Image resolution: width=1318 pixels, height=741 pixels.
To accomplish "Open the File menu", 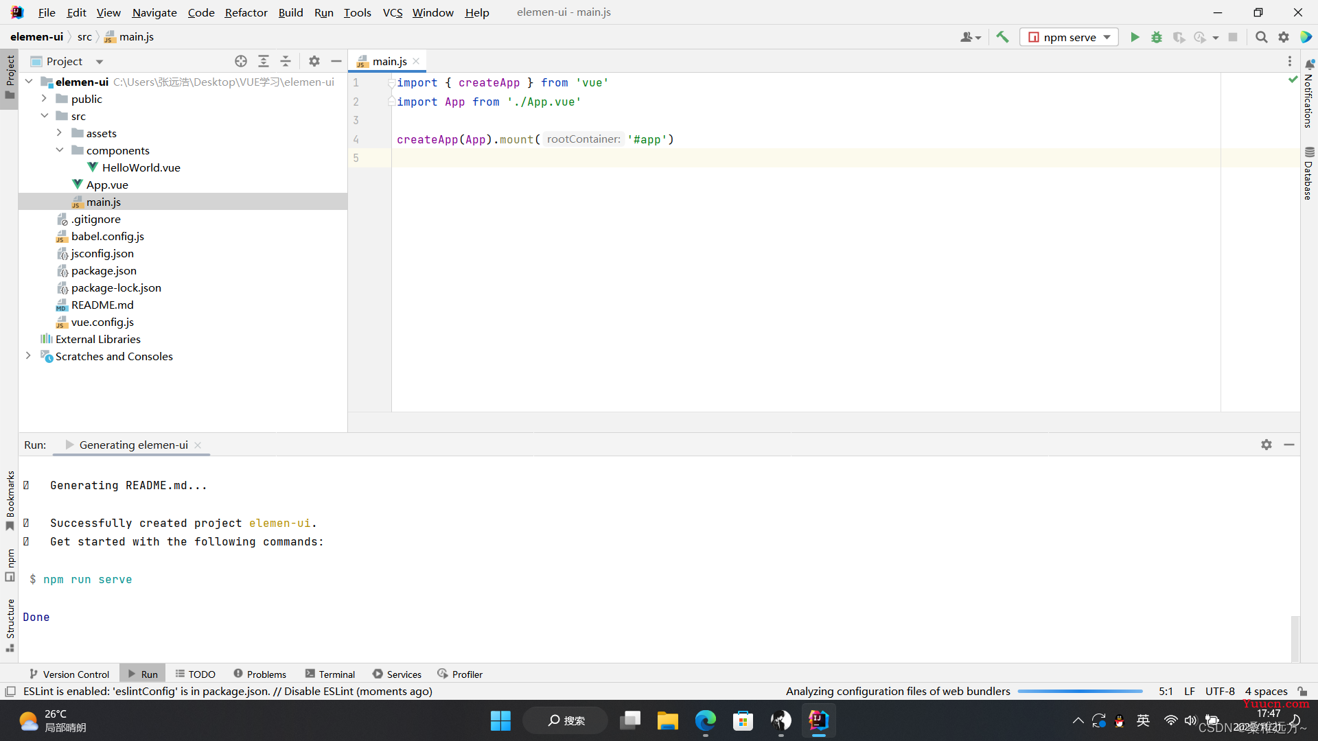I will pos(47,12).
